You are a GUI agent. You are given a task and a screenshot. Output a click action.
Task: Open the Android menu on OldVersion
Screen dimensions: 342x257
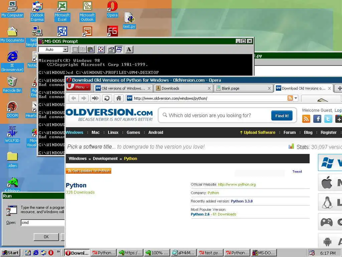click(x=156, y=133)
